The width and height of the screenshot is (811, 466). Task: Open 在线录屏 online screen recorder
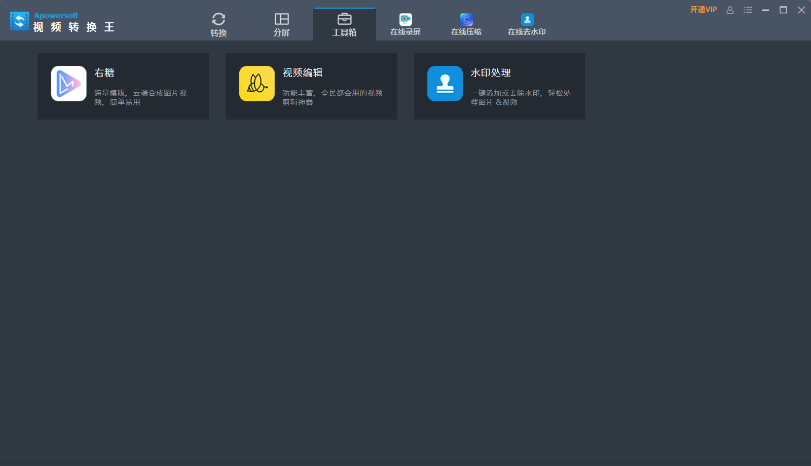[405, 25]
